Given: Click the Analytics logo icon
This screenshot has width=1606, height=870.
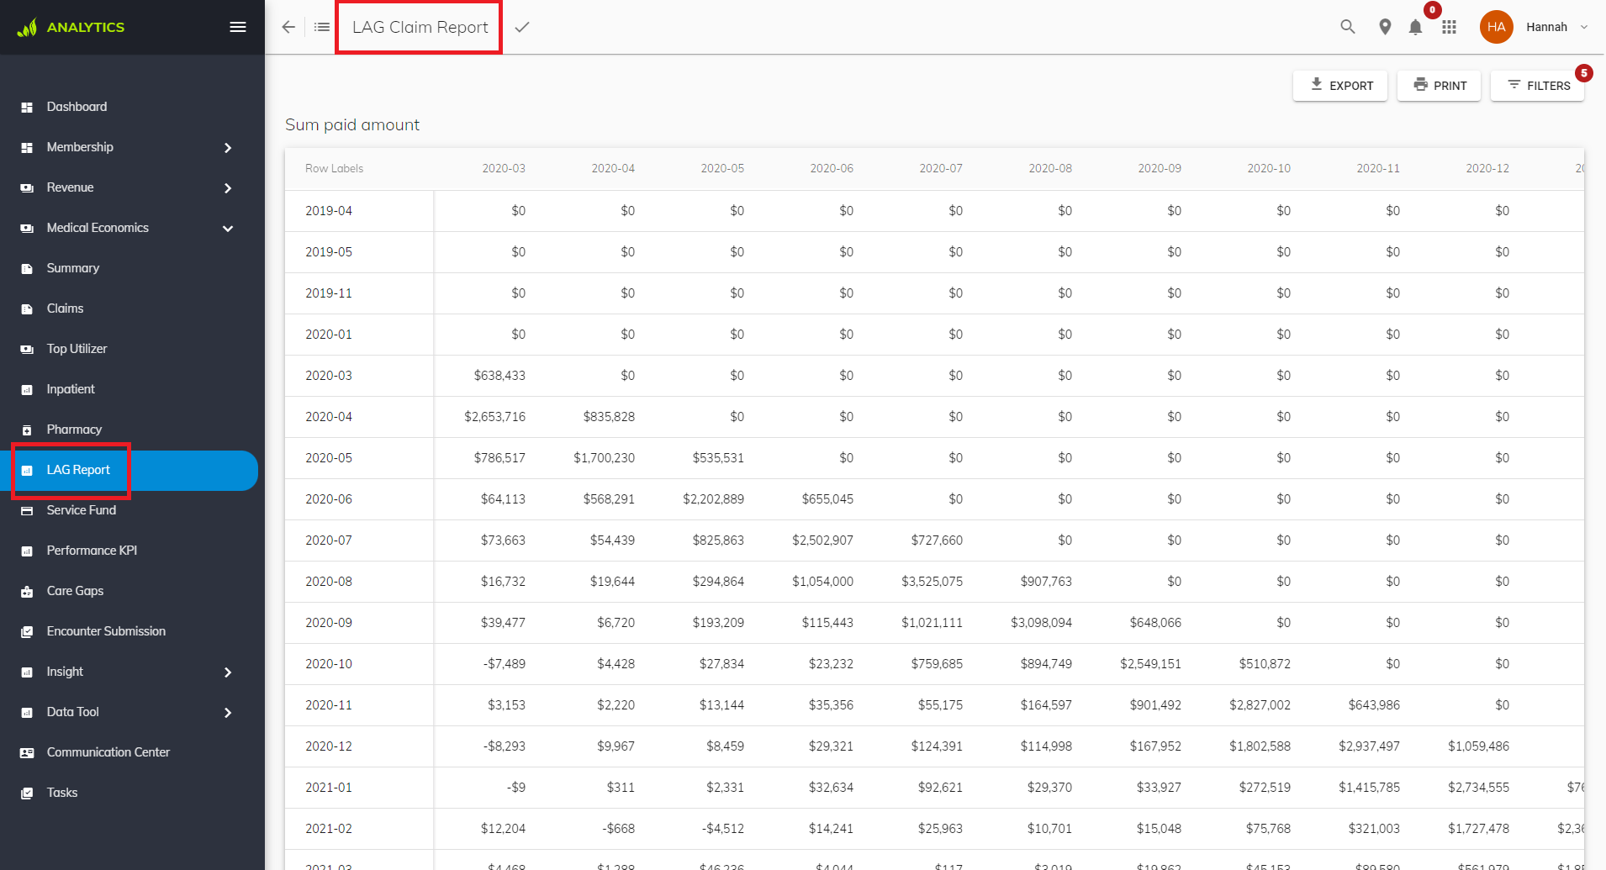Looking at the screenshot, I should pyautogui.click(x=27, y=28).
